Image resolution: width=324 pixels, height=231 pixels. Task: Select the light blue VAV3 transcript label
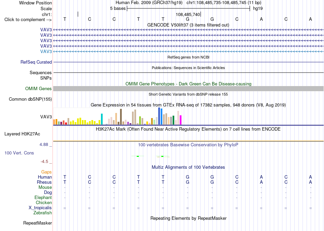pyautogui.click(x=46, y=51)
